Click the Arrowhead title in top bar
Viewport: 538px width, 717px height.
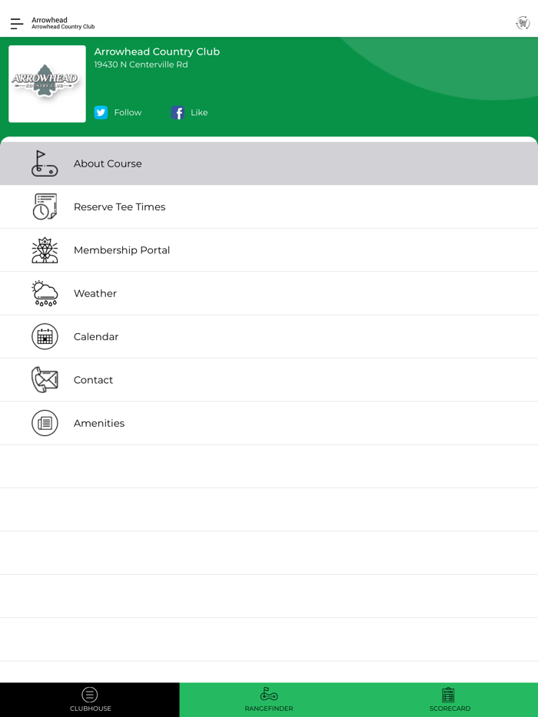click(49, 20)
